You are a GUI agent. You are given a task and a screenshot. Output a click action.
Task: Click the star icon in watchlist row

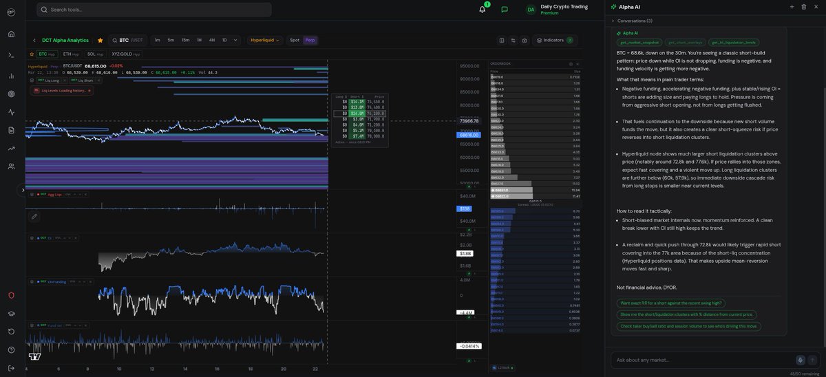coord(32,54)
